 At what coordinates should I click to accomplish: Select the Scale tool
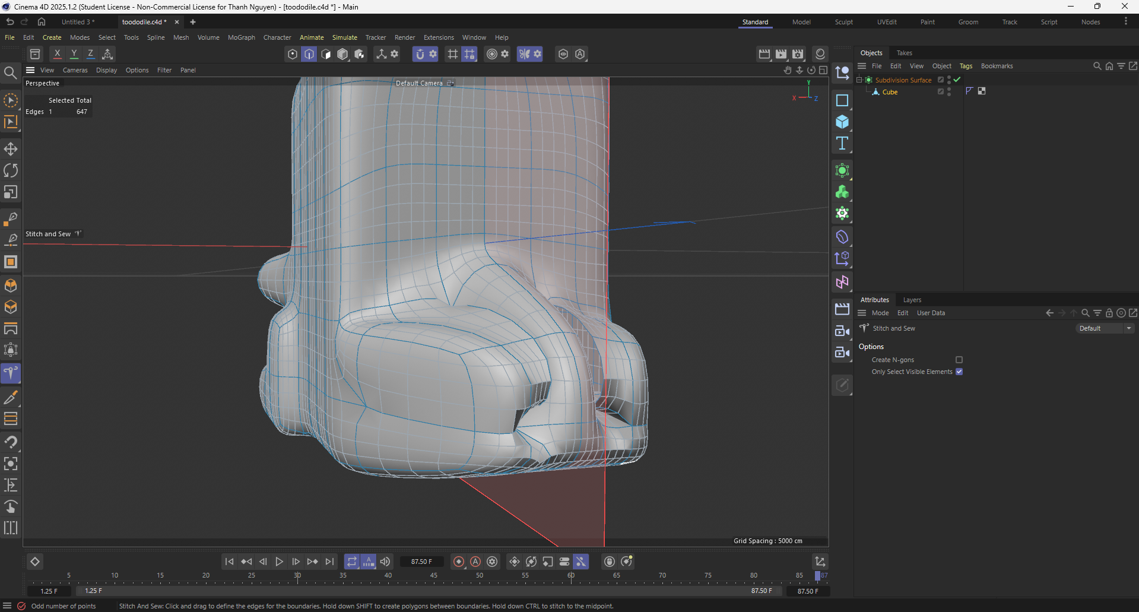11,192
